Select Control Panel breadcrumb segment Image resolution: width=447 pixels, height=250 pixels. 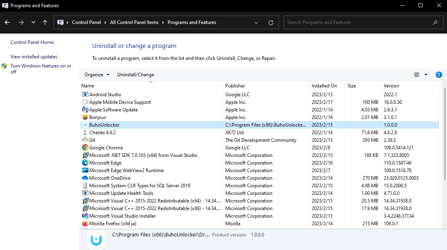click(86, 22)
